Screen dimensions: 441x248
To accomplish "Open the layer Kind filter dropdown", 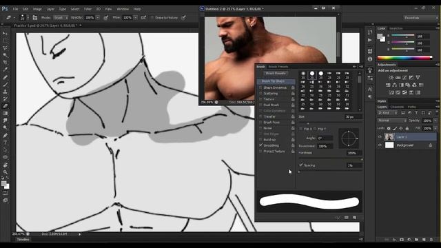I will (x=387, y=113).
